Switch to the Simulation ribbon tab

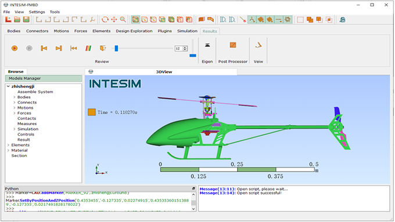pyautogui.click(x=187, y=31)
